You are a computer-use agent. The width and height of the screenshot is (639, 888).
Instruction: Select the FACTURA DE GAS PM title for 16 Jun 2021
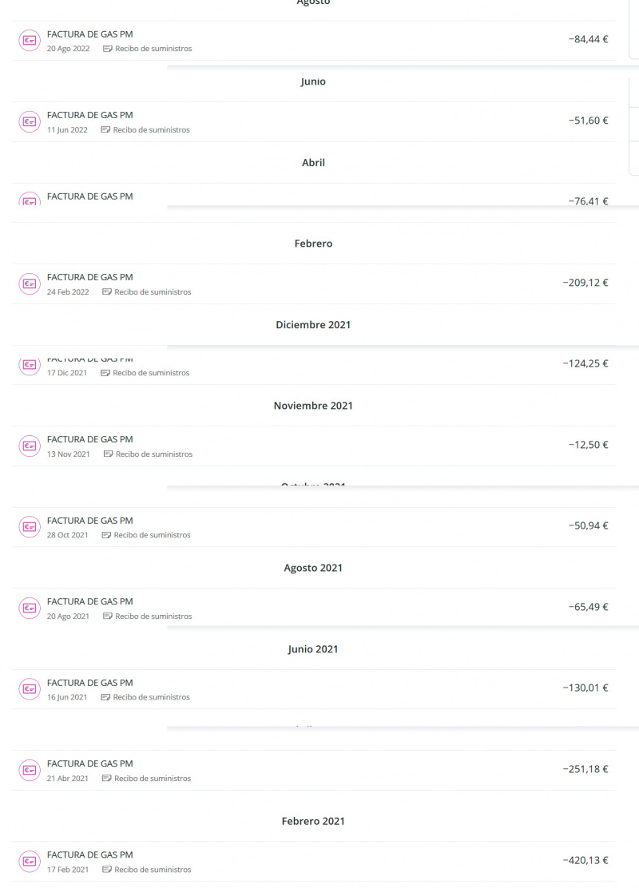[90, 683]
